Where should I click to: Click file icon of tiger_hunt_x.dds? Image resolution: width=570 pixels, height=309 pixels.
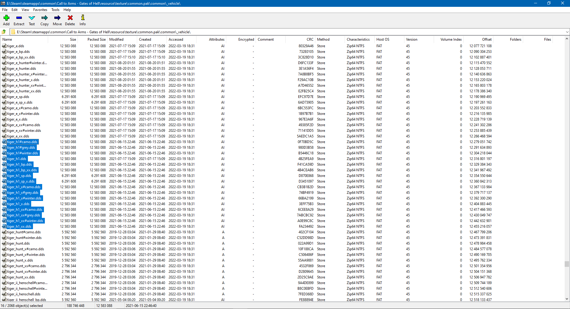point(4,260)
